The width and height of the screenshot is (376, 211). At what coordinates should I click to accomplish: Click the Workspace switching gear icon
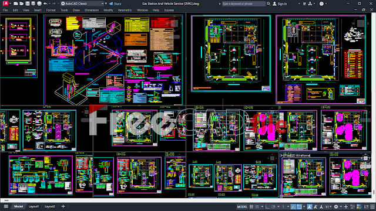336,206
